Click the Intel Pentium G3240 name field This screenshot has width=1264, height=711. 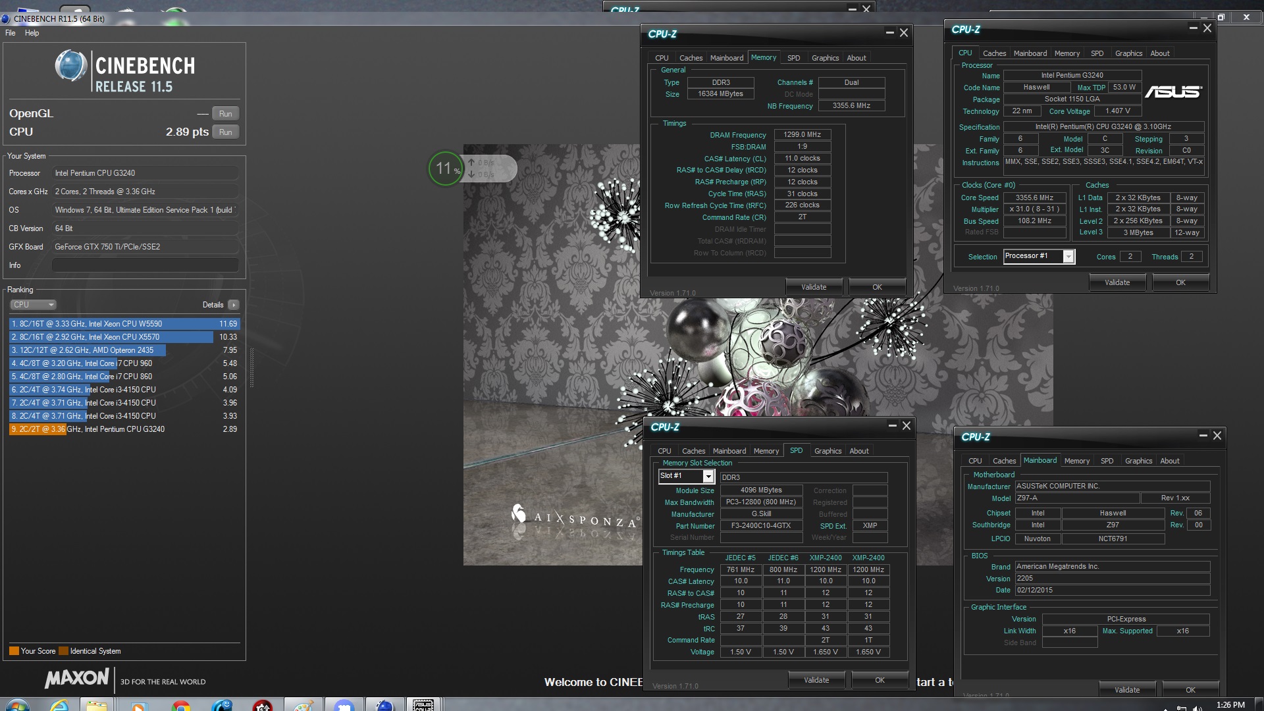(1072, 75)
